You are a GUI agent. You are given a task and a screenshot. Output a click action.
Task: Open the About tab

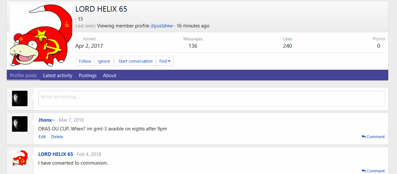pyautogui.click(x=109, y=75)
